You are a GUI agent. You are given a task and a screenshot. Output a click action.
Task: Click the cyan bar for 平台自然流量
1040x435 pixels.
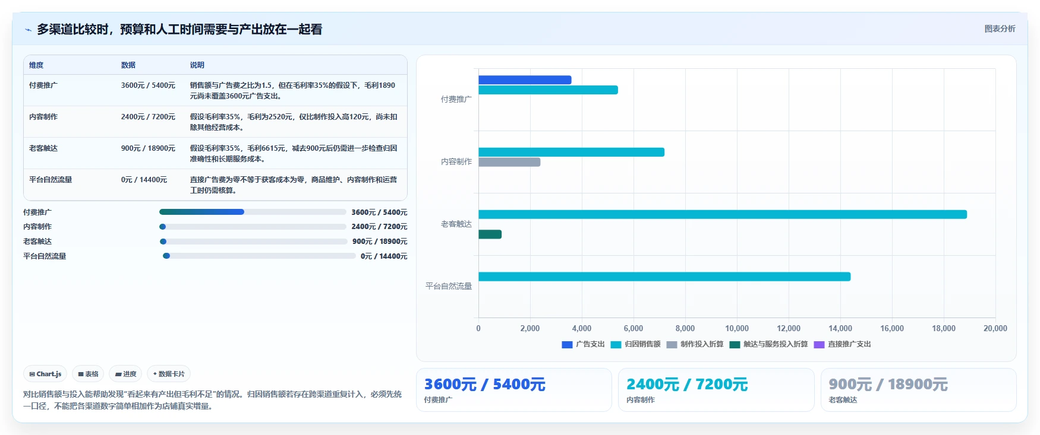click(664, 277)
